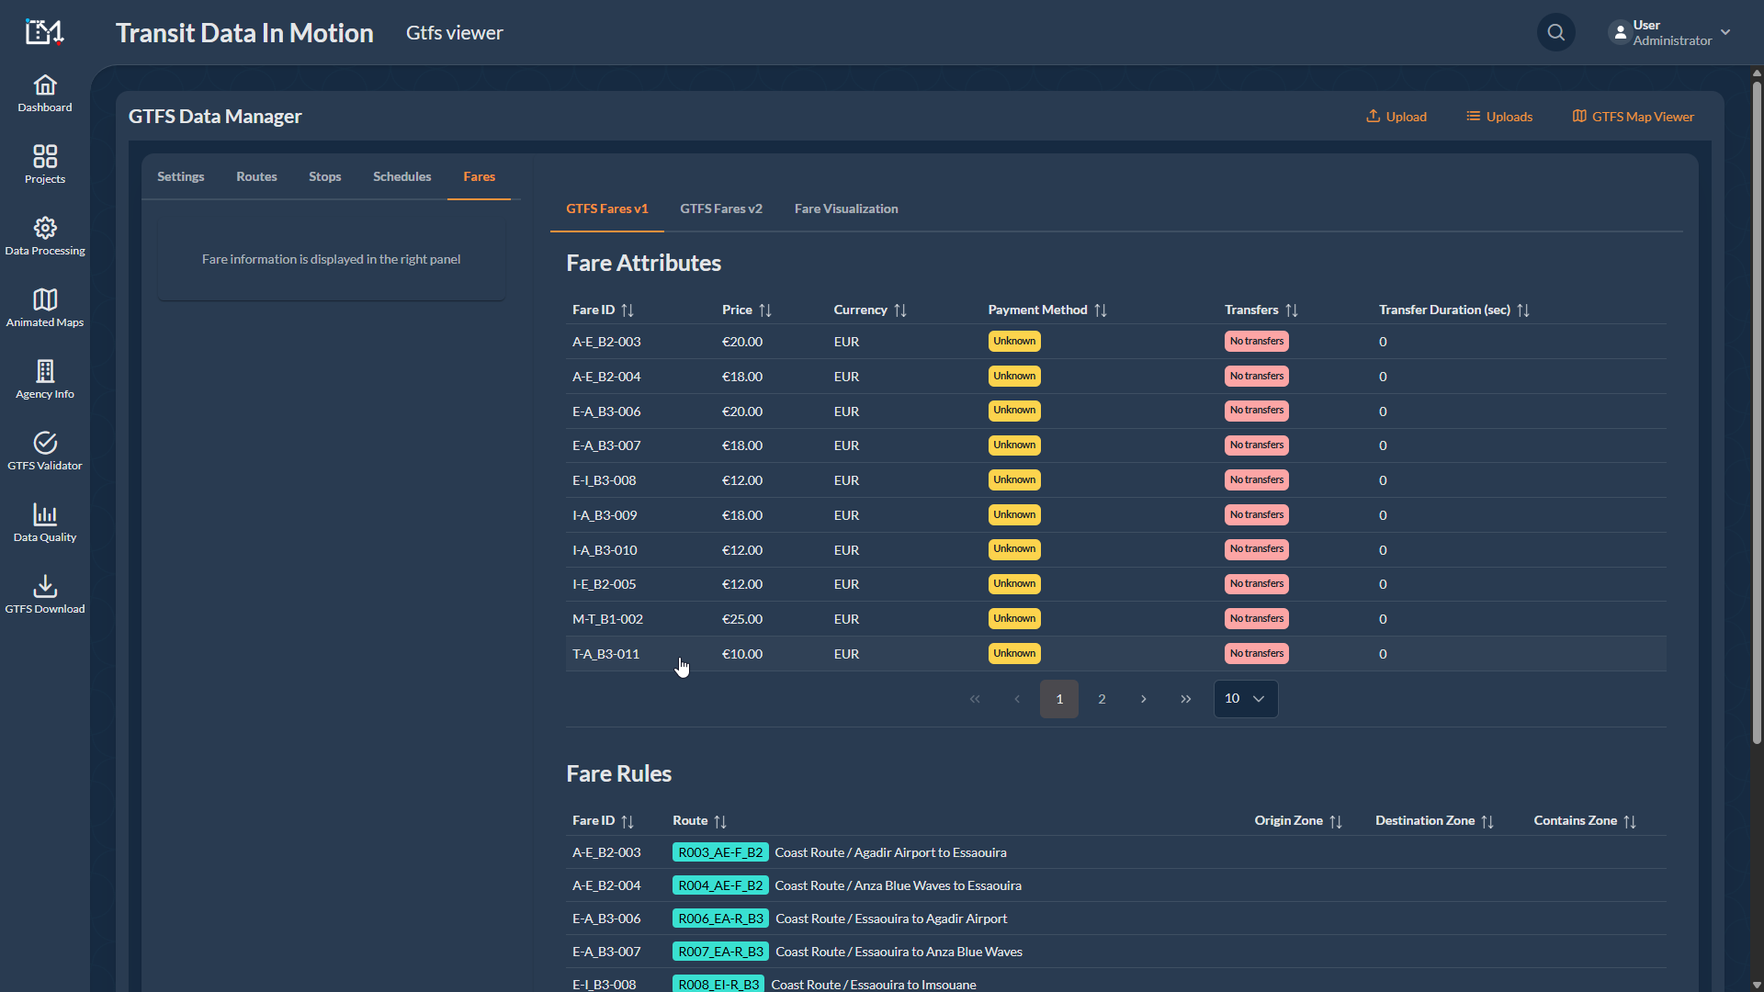This screenshot has height=992, width=1764.
Task: Open the GTFS Map Viewer link
Action: coord(1633,117)
